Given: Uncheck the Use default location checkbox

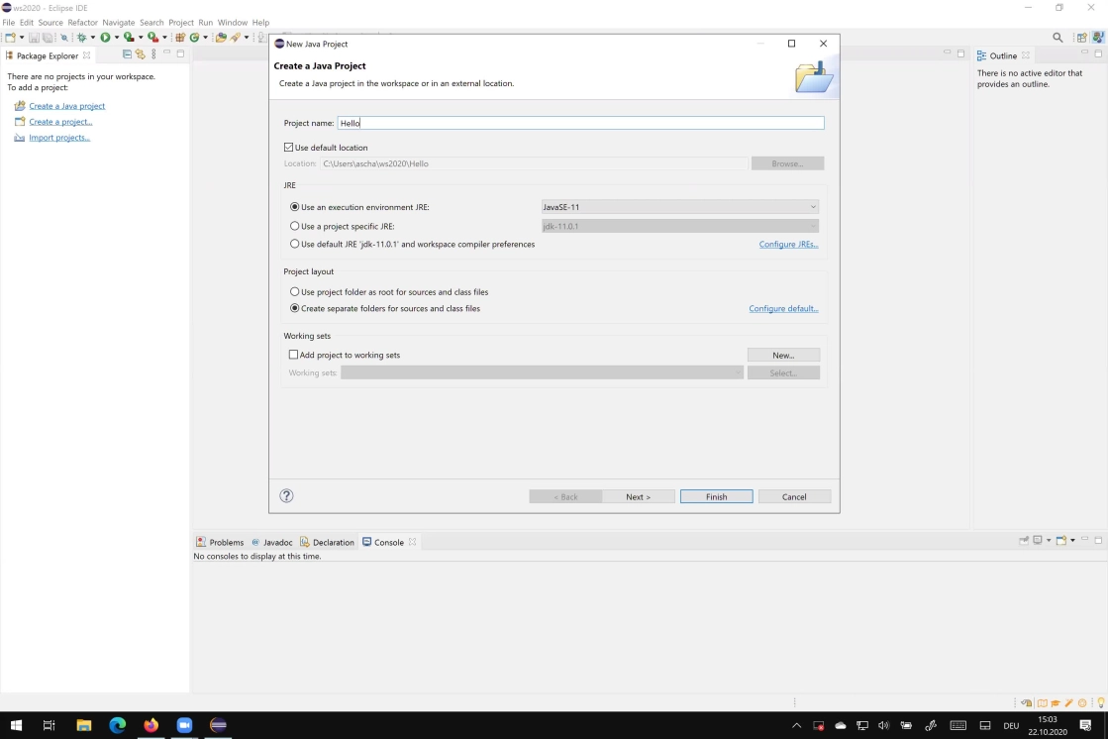Looking at the screenshot, I should [x=288, y=147].
